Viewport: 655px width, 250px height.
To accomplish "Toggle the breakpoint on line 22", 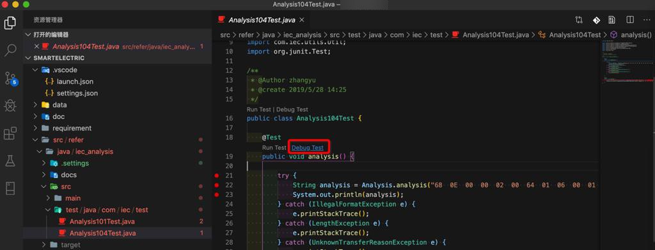I will (216, 185).
